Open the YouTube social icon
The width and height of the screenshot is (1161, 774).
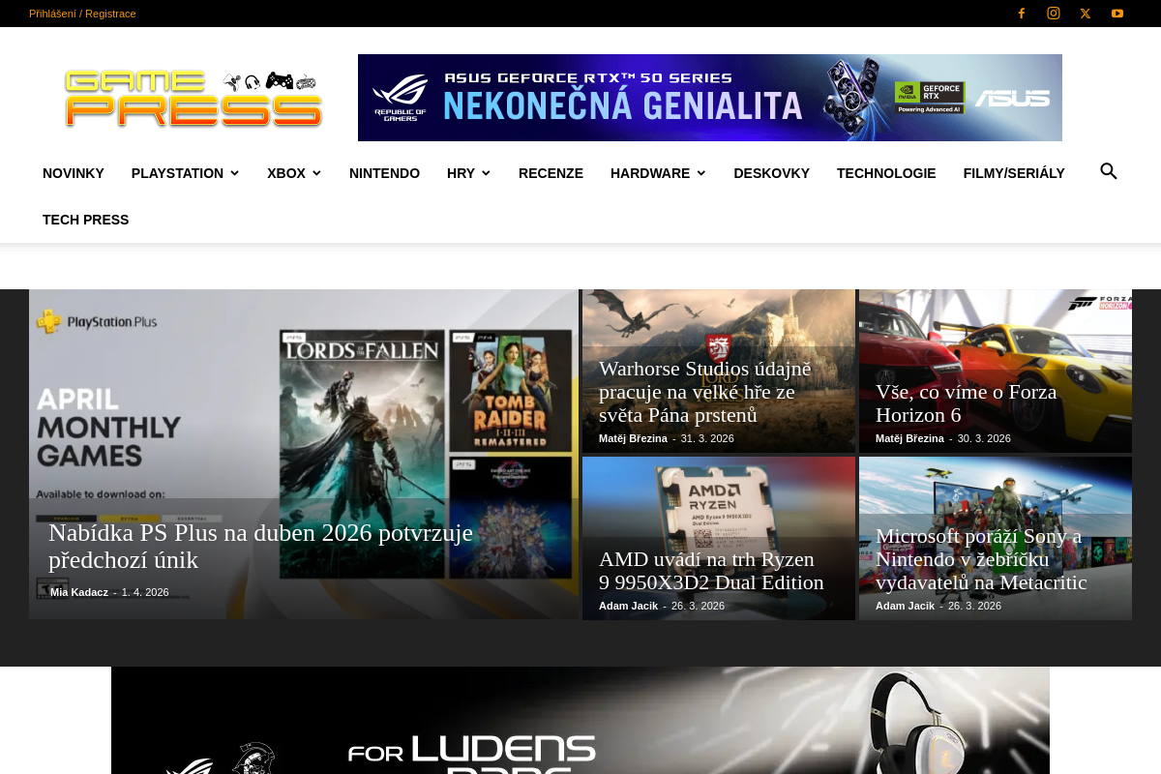pos(1117,14)
